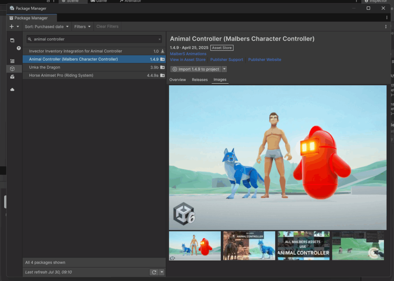
Task: Switch to the Animator tab in Unity editor
Action: pos(130,1)
